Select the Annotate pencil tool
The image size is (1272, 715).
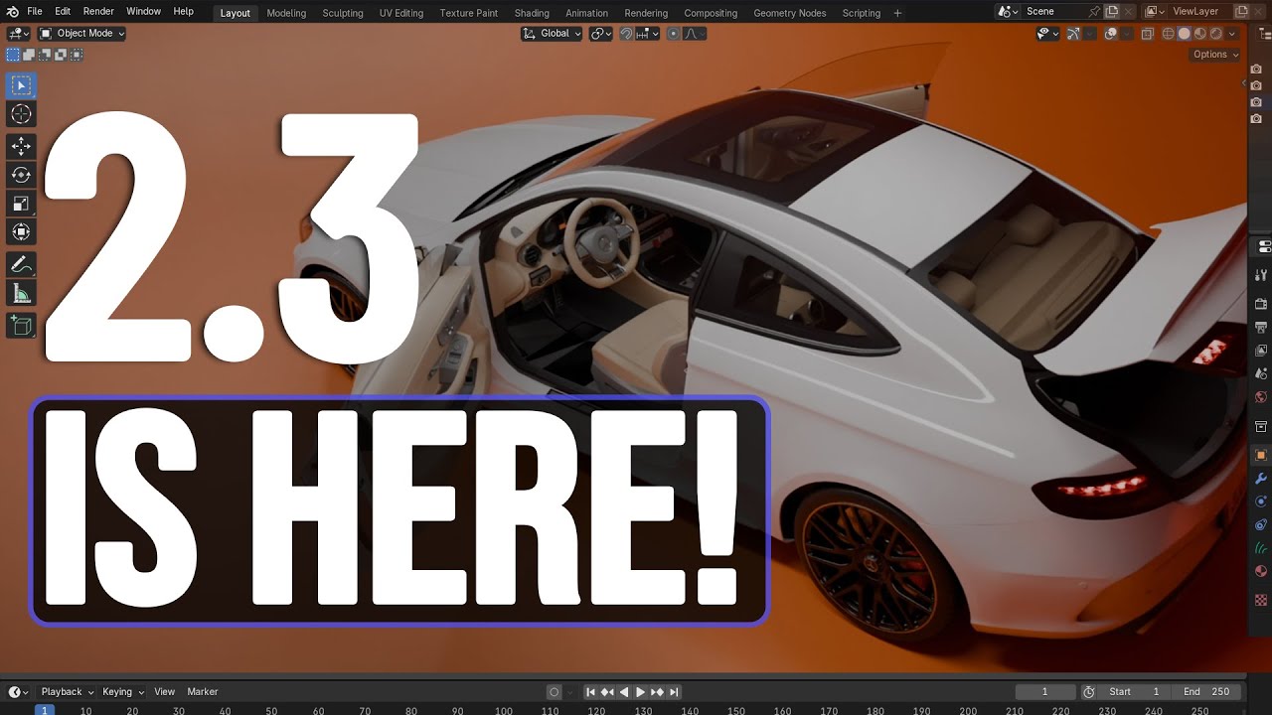[21, 264]
